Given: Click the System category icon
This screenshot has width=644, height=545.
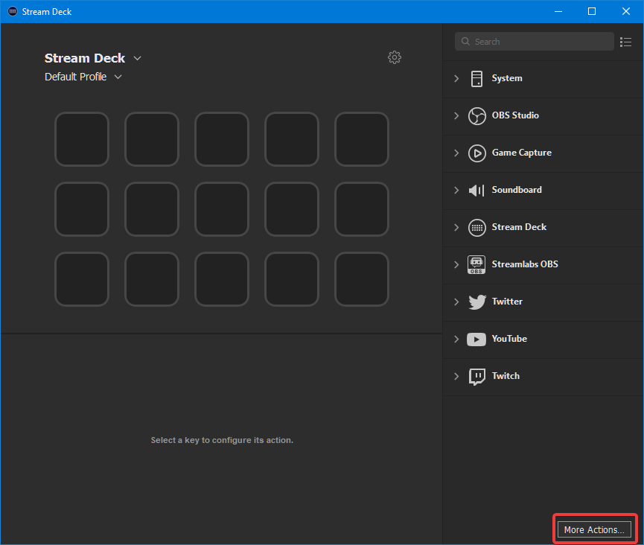Looking at the screenshot, I should point(476,78).
